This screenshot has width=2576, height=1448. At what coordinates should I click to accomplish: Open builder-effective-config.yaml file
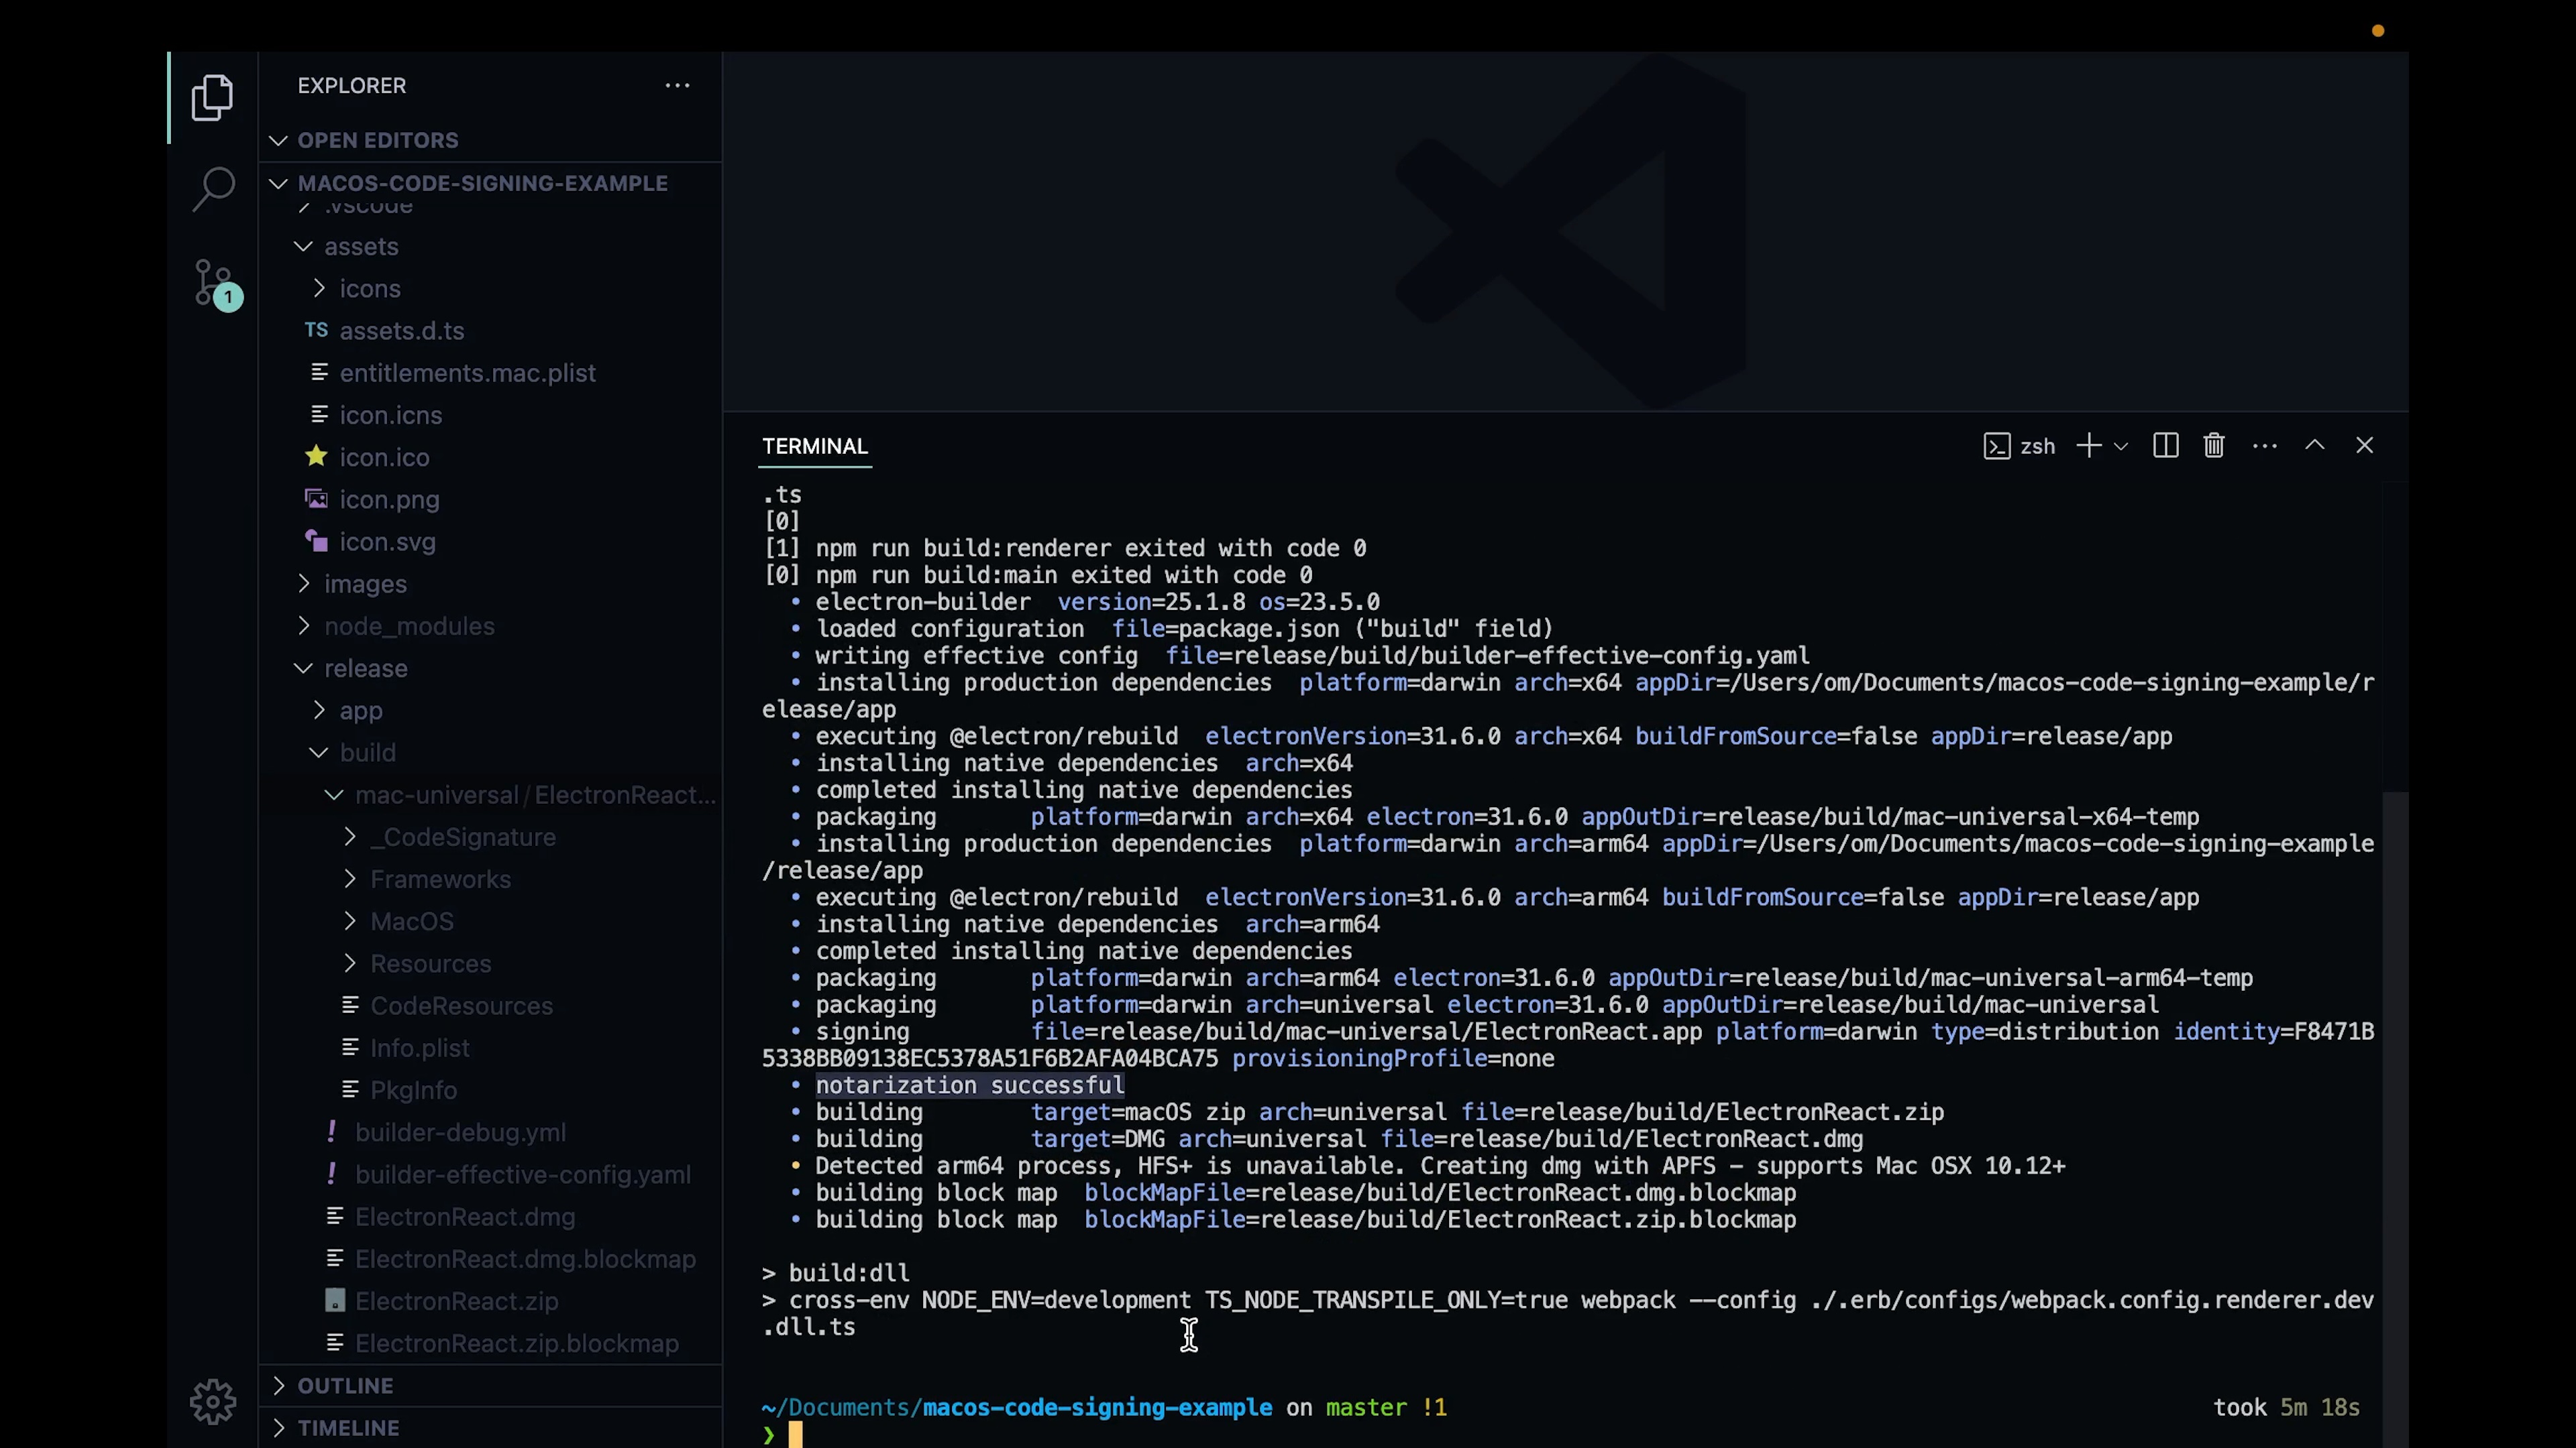[522, 1175]
